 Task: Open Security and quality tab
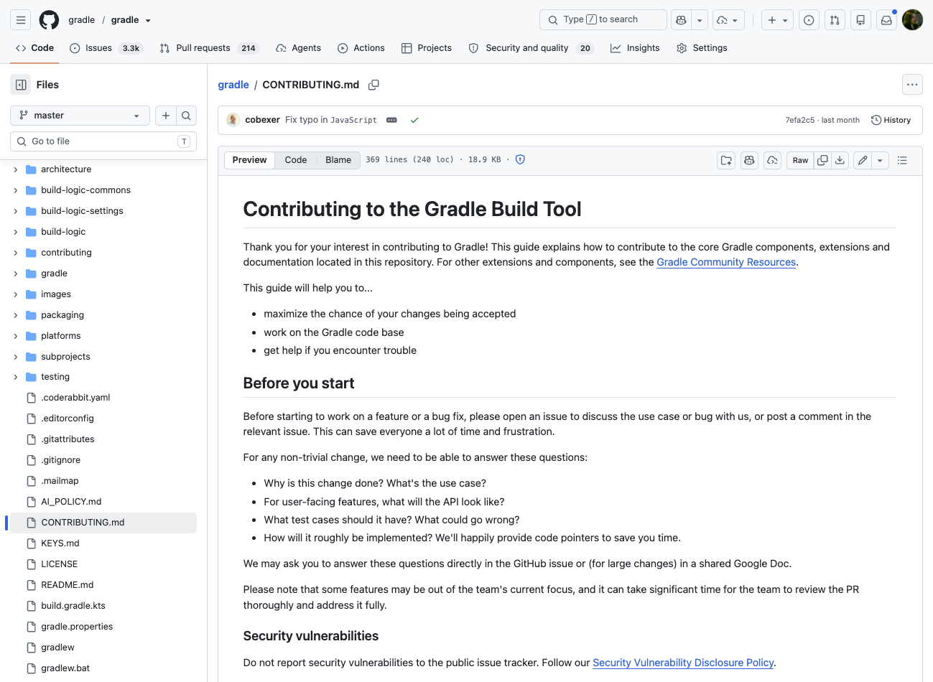coord(532,48)
